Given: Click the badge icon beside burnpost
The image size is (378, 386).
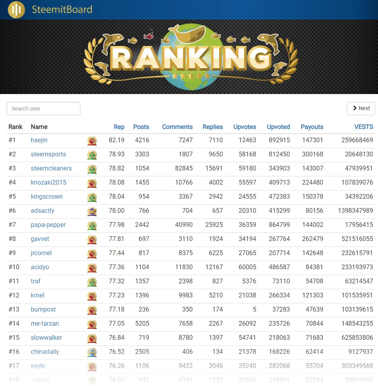Looking at the screenshot, I should [92, 310].
